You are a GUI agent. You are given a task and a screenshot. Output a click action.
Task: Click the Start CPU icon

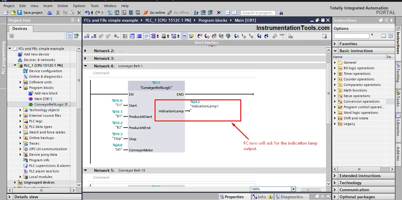tap(203, 13)
